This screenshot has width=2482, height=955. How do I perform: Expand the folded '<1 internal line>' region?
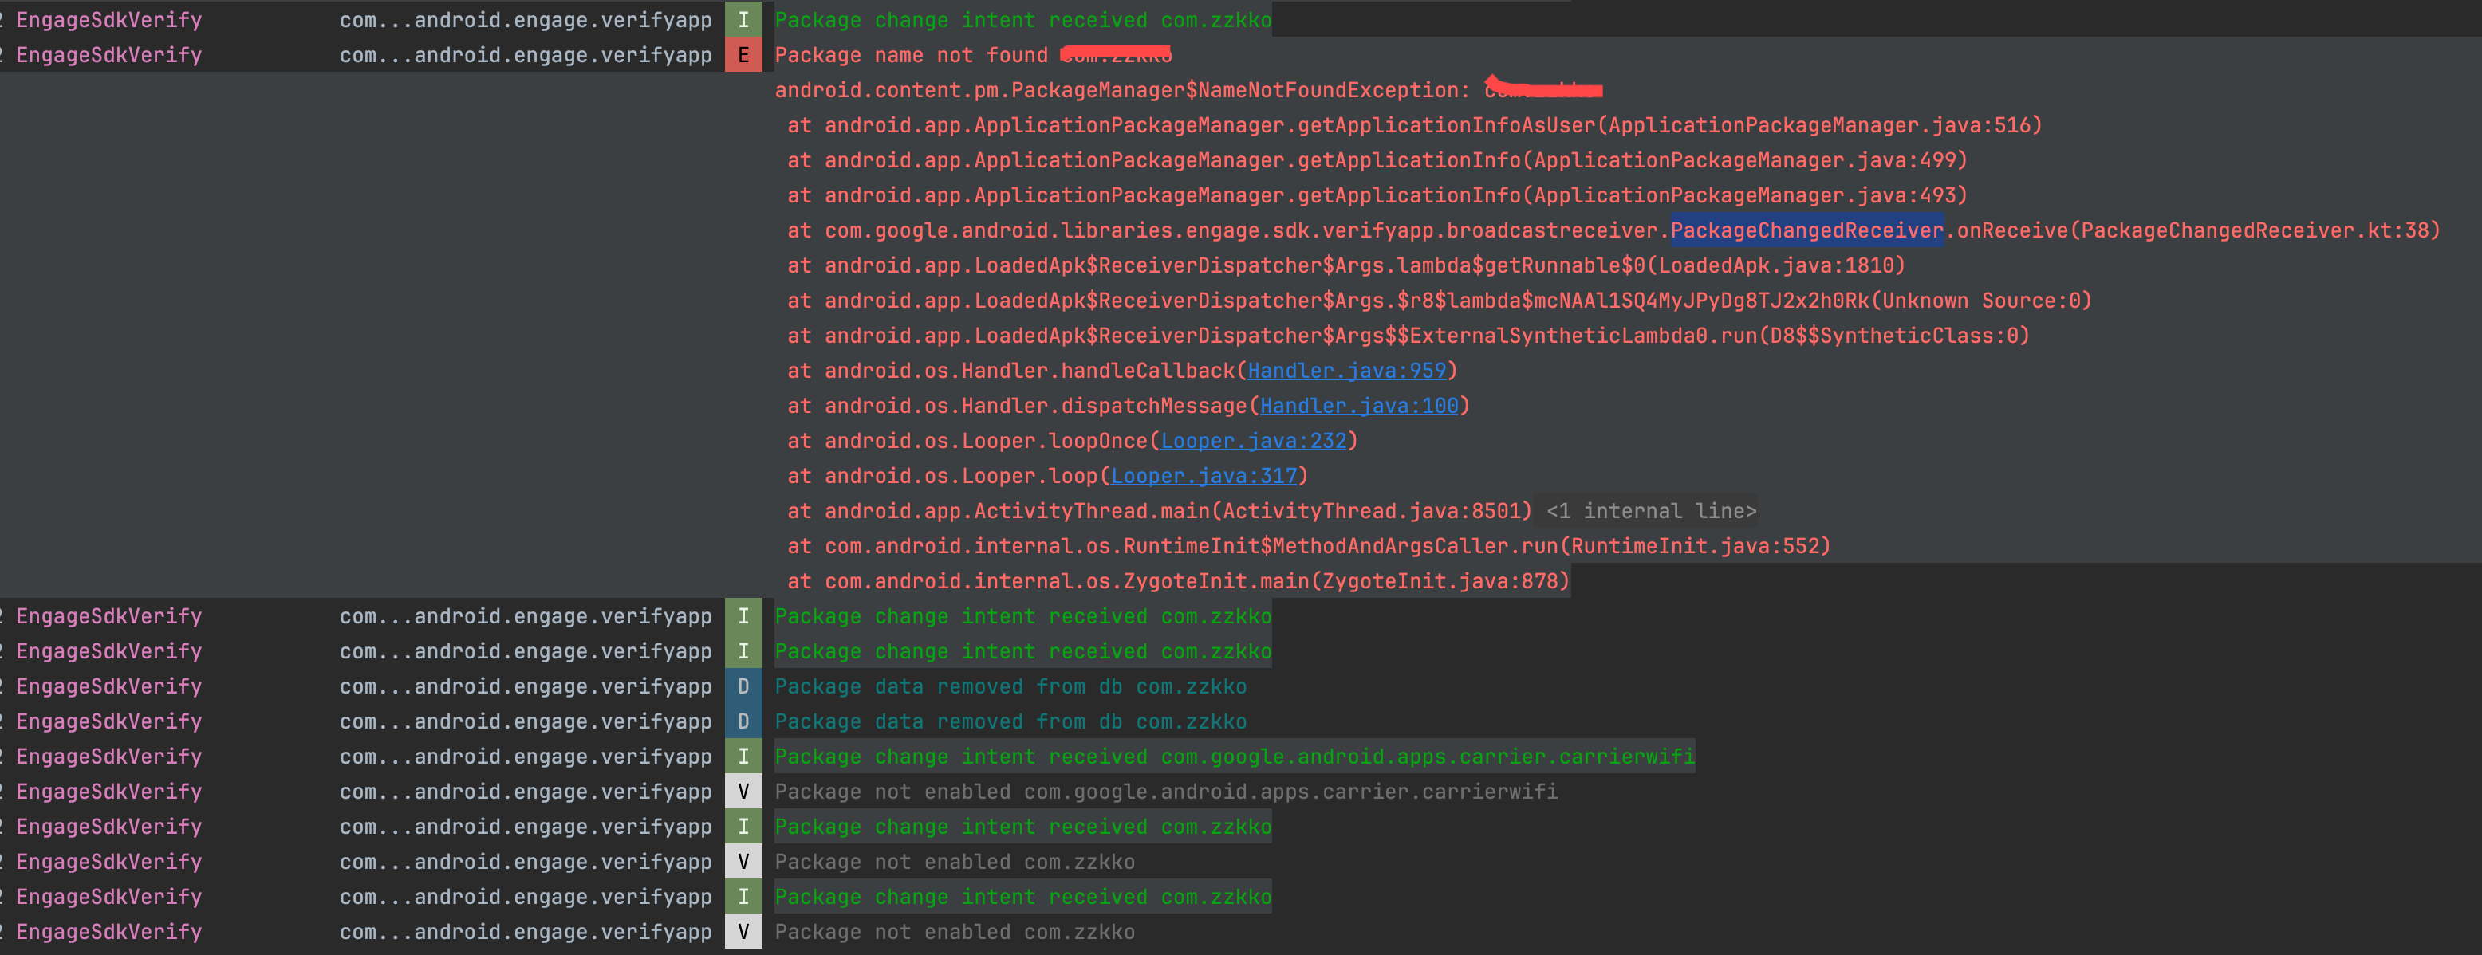coord(1650,511)
